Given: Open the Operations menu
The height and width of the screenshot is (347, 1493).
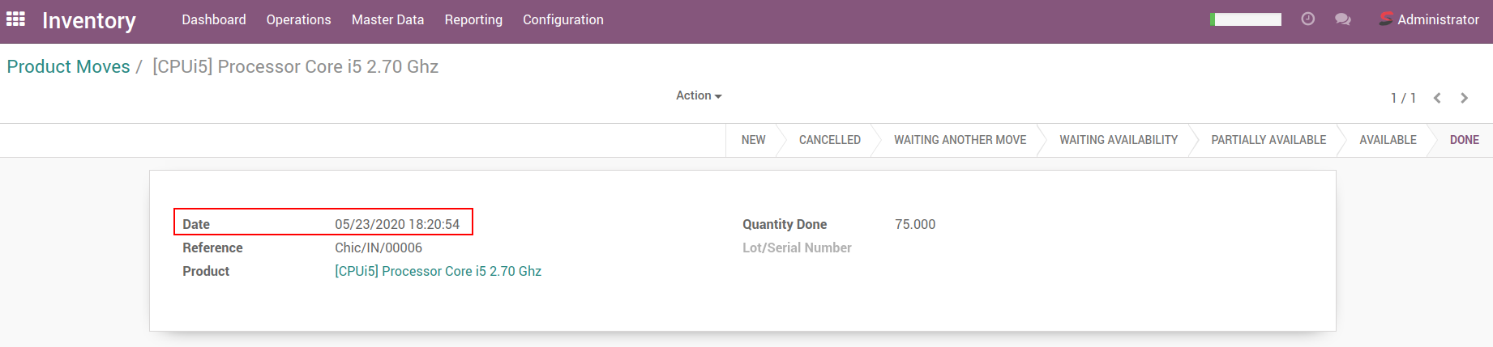Looking at the screenshot, I should point(298,19).
